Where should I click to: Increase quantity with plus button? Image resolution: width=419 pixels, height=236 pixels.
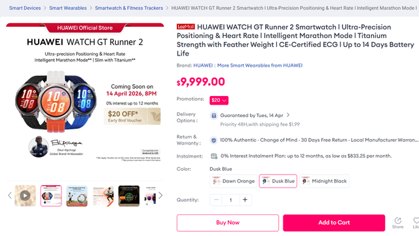pyautogui.click(x=245, y=199)
